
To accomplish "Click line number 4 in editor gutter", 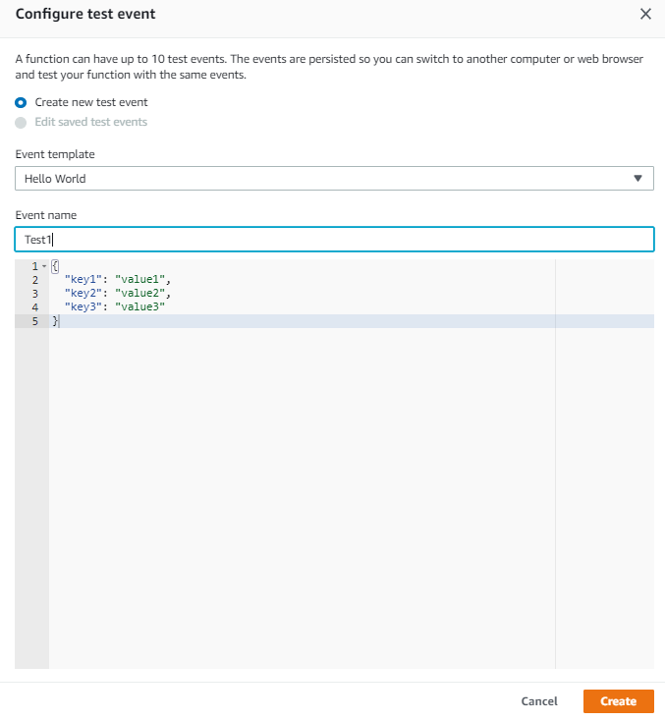I will pos(34,307).
